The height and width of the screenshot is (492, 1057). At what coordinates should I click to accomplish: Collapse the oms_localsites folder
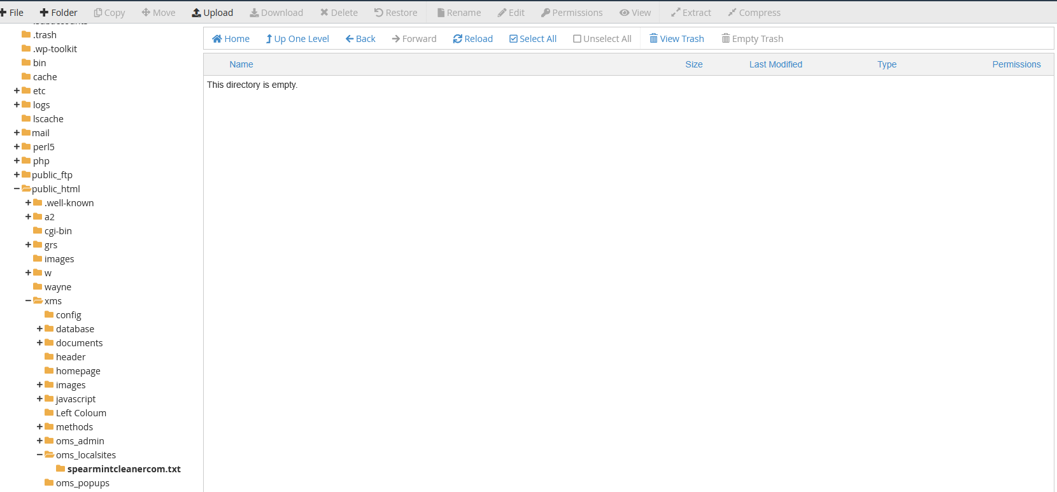pos(39,455)
